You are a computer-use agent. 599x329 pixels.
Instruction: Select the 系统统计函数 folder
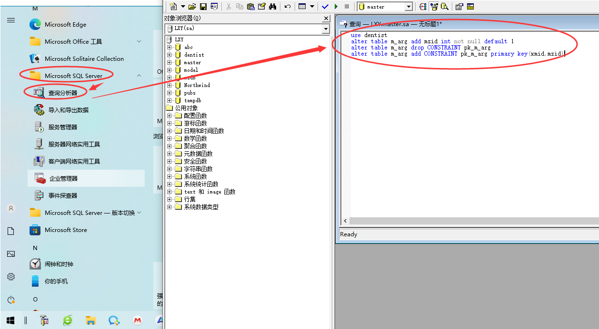tap(201, 184)
